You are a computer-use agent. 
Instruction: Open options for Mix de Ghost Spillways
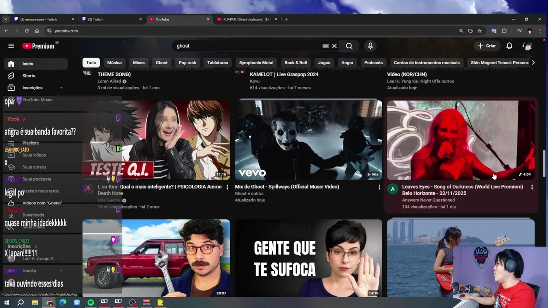(x=379, y=187)
